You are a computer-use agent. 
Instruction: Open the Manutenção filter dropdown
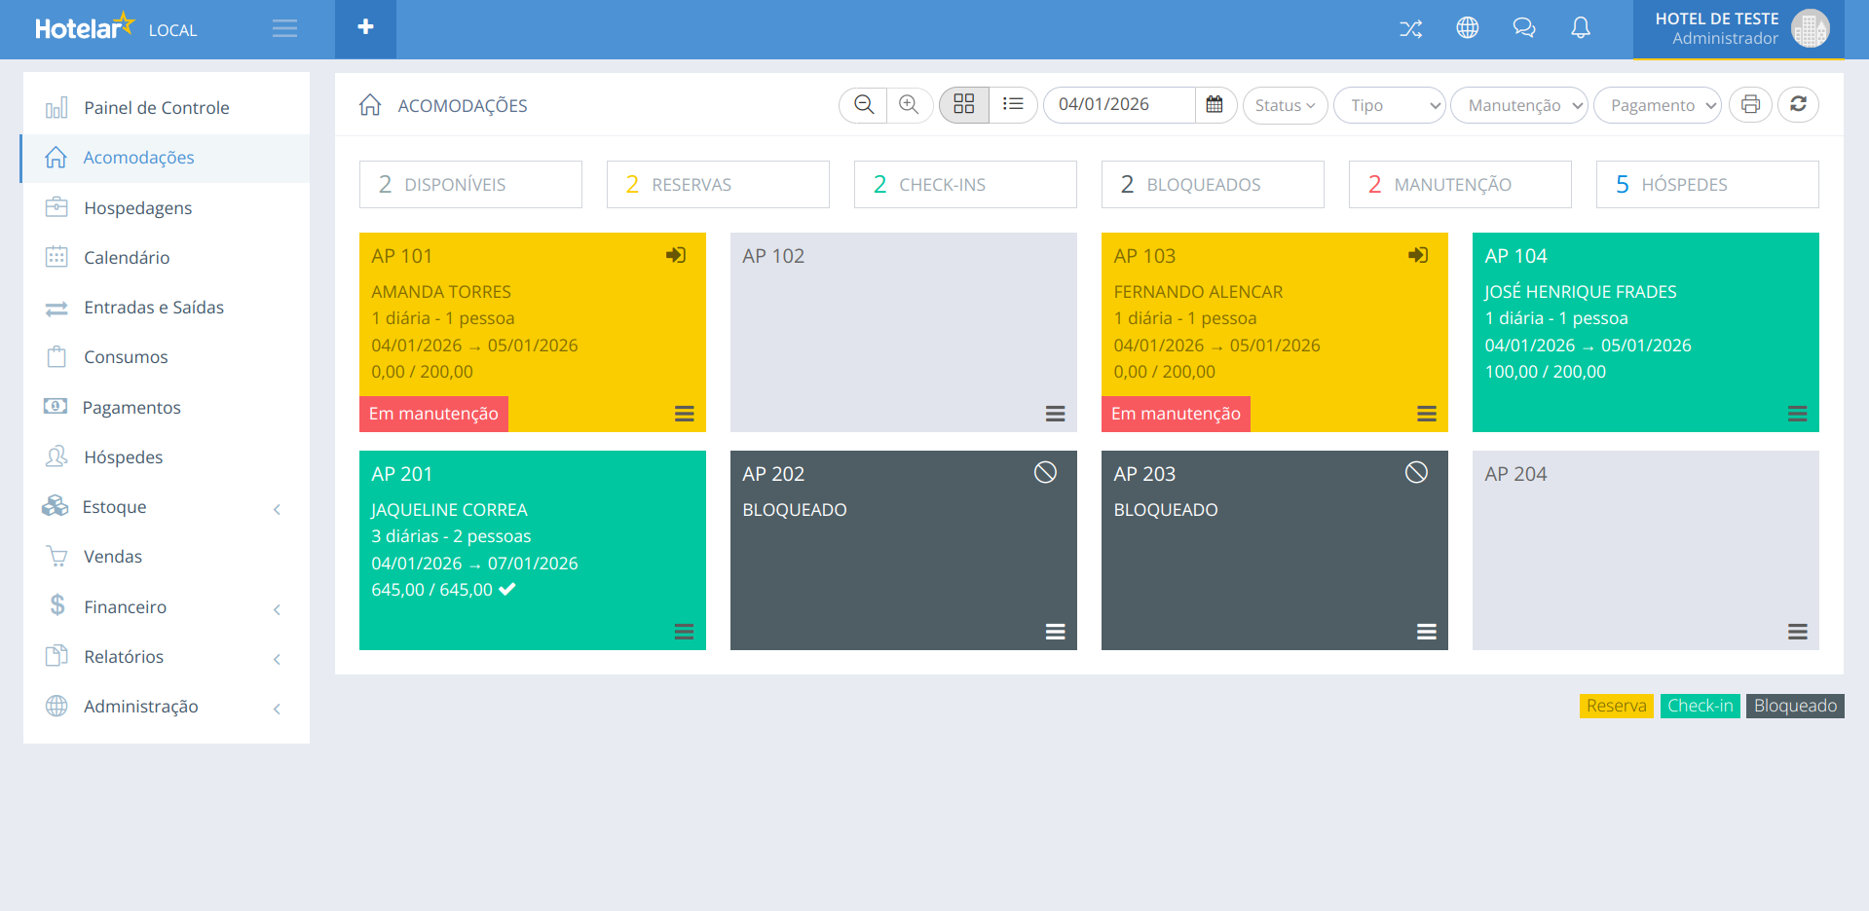1518,105
